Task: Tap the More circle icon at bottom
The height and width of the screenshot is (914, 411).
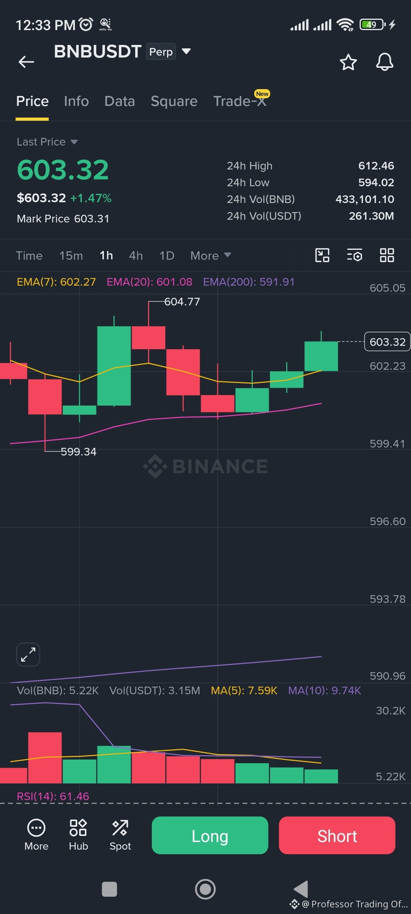Action: (37, 836)
